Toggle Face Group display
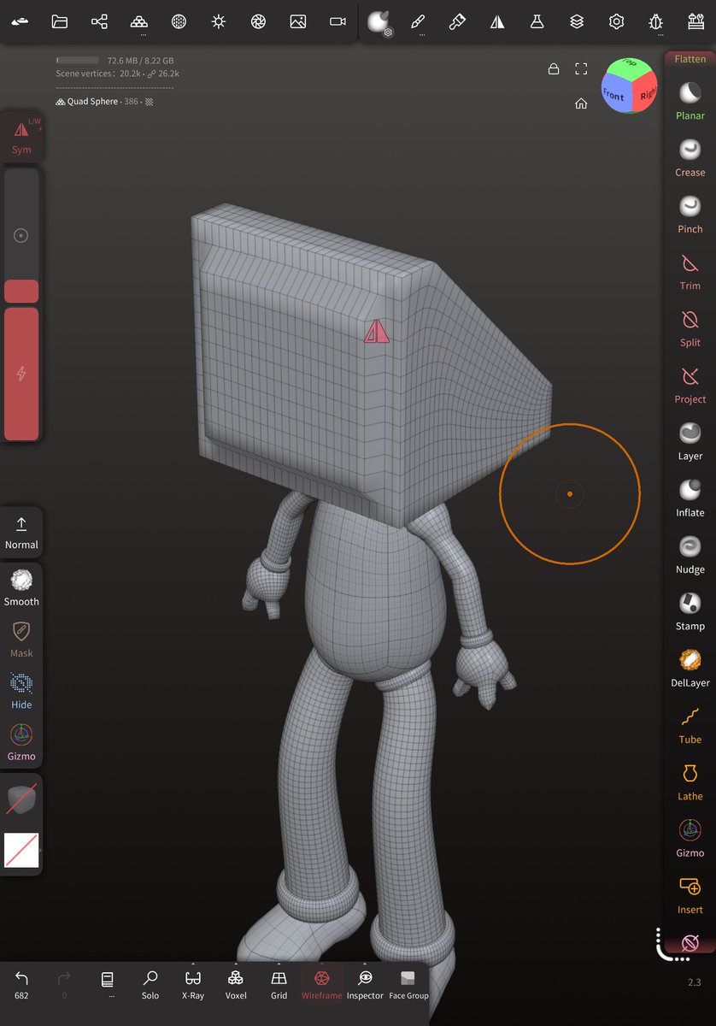 tap(408, 984)
